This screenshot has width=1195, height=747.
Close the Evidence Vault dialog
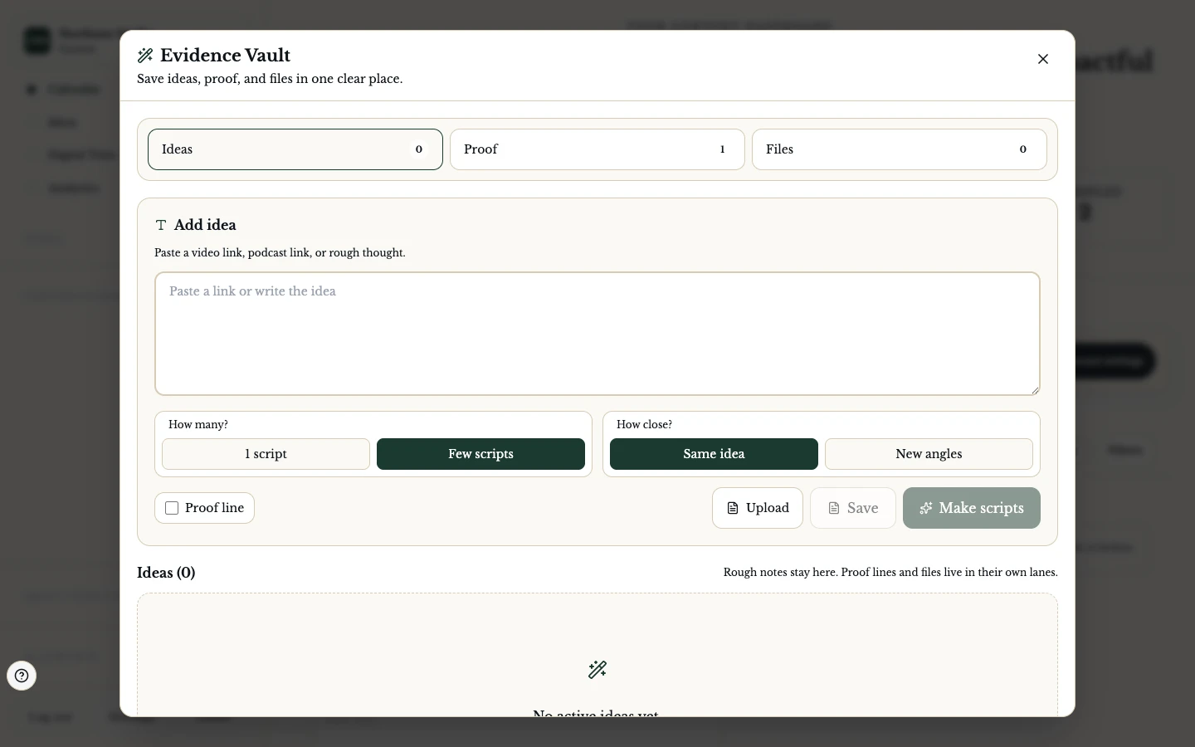1043,59
